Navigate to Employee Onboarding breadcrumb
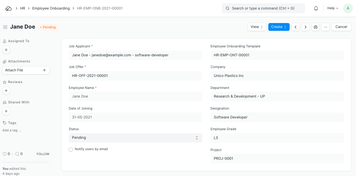 [x=51, y=8]
